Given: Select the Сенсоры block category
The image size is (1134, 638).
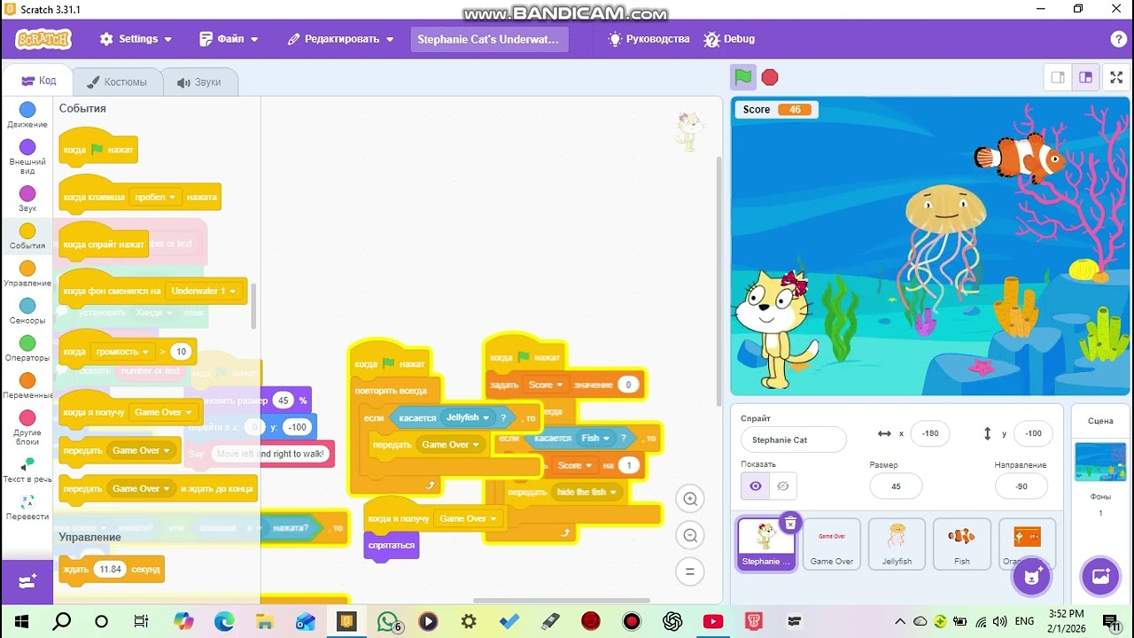Looking at the screenshot, I should coord(27,310).
